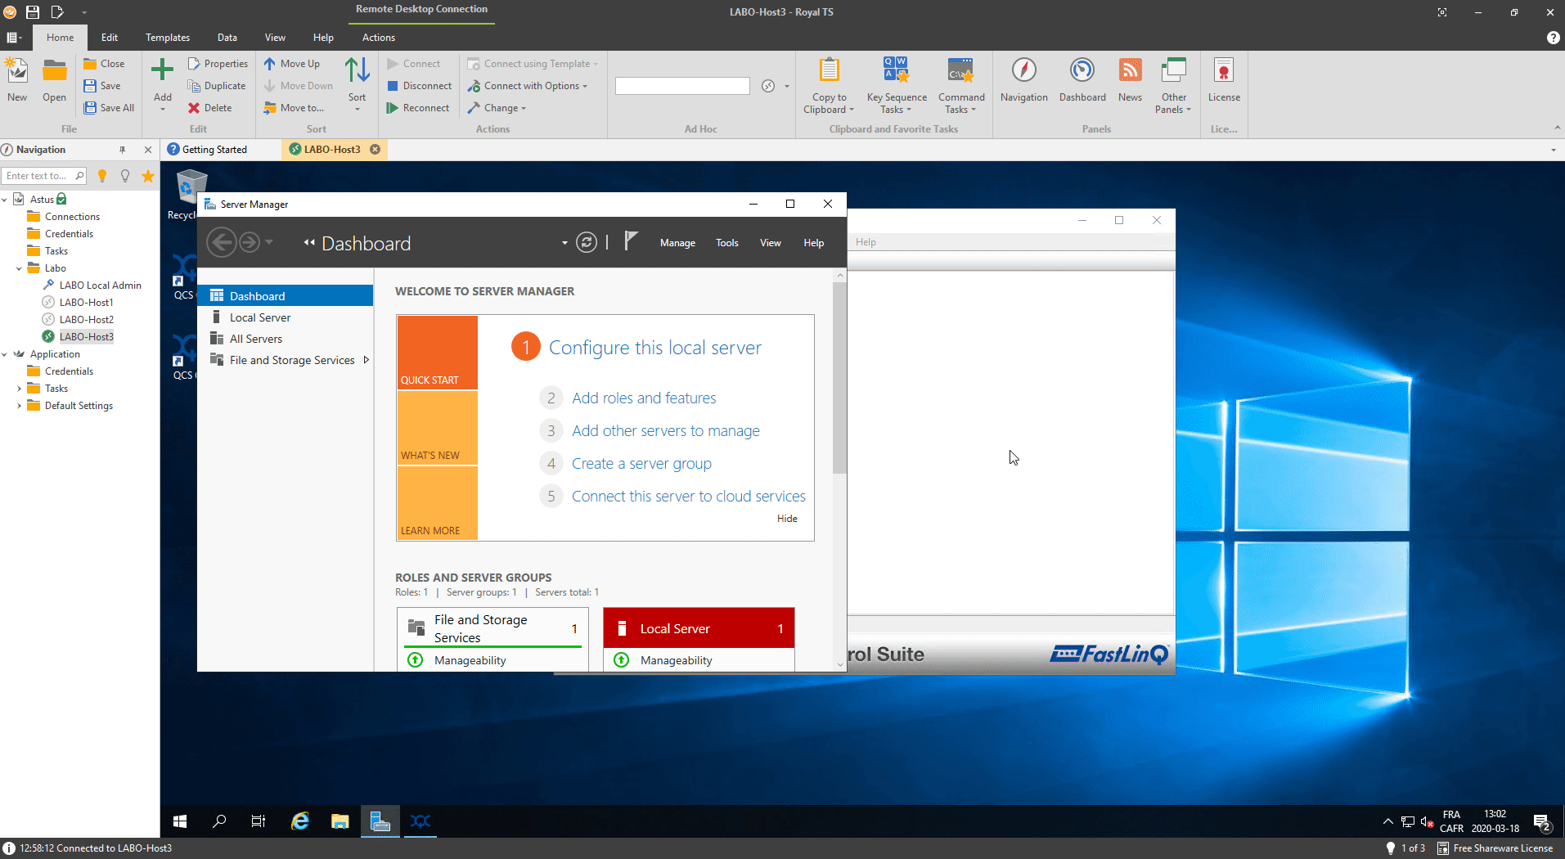Screen dimensions: 1565x859
Task: Click the Add roles and features link
Action: tap(644, 398)
